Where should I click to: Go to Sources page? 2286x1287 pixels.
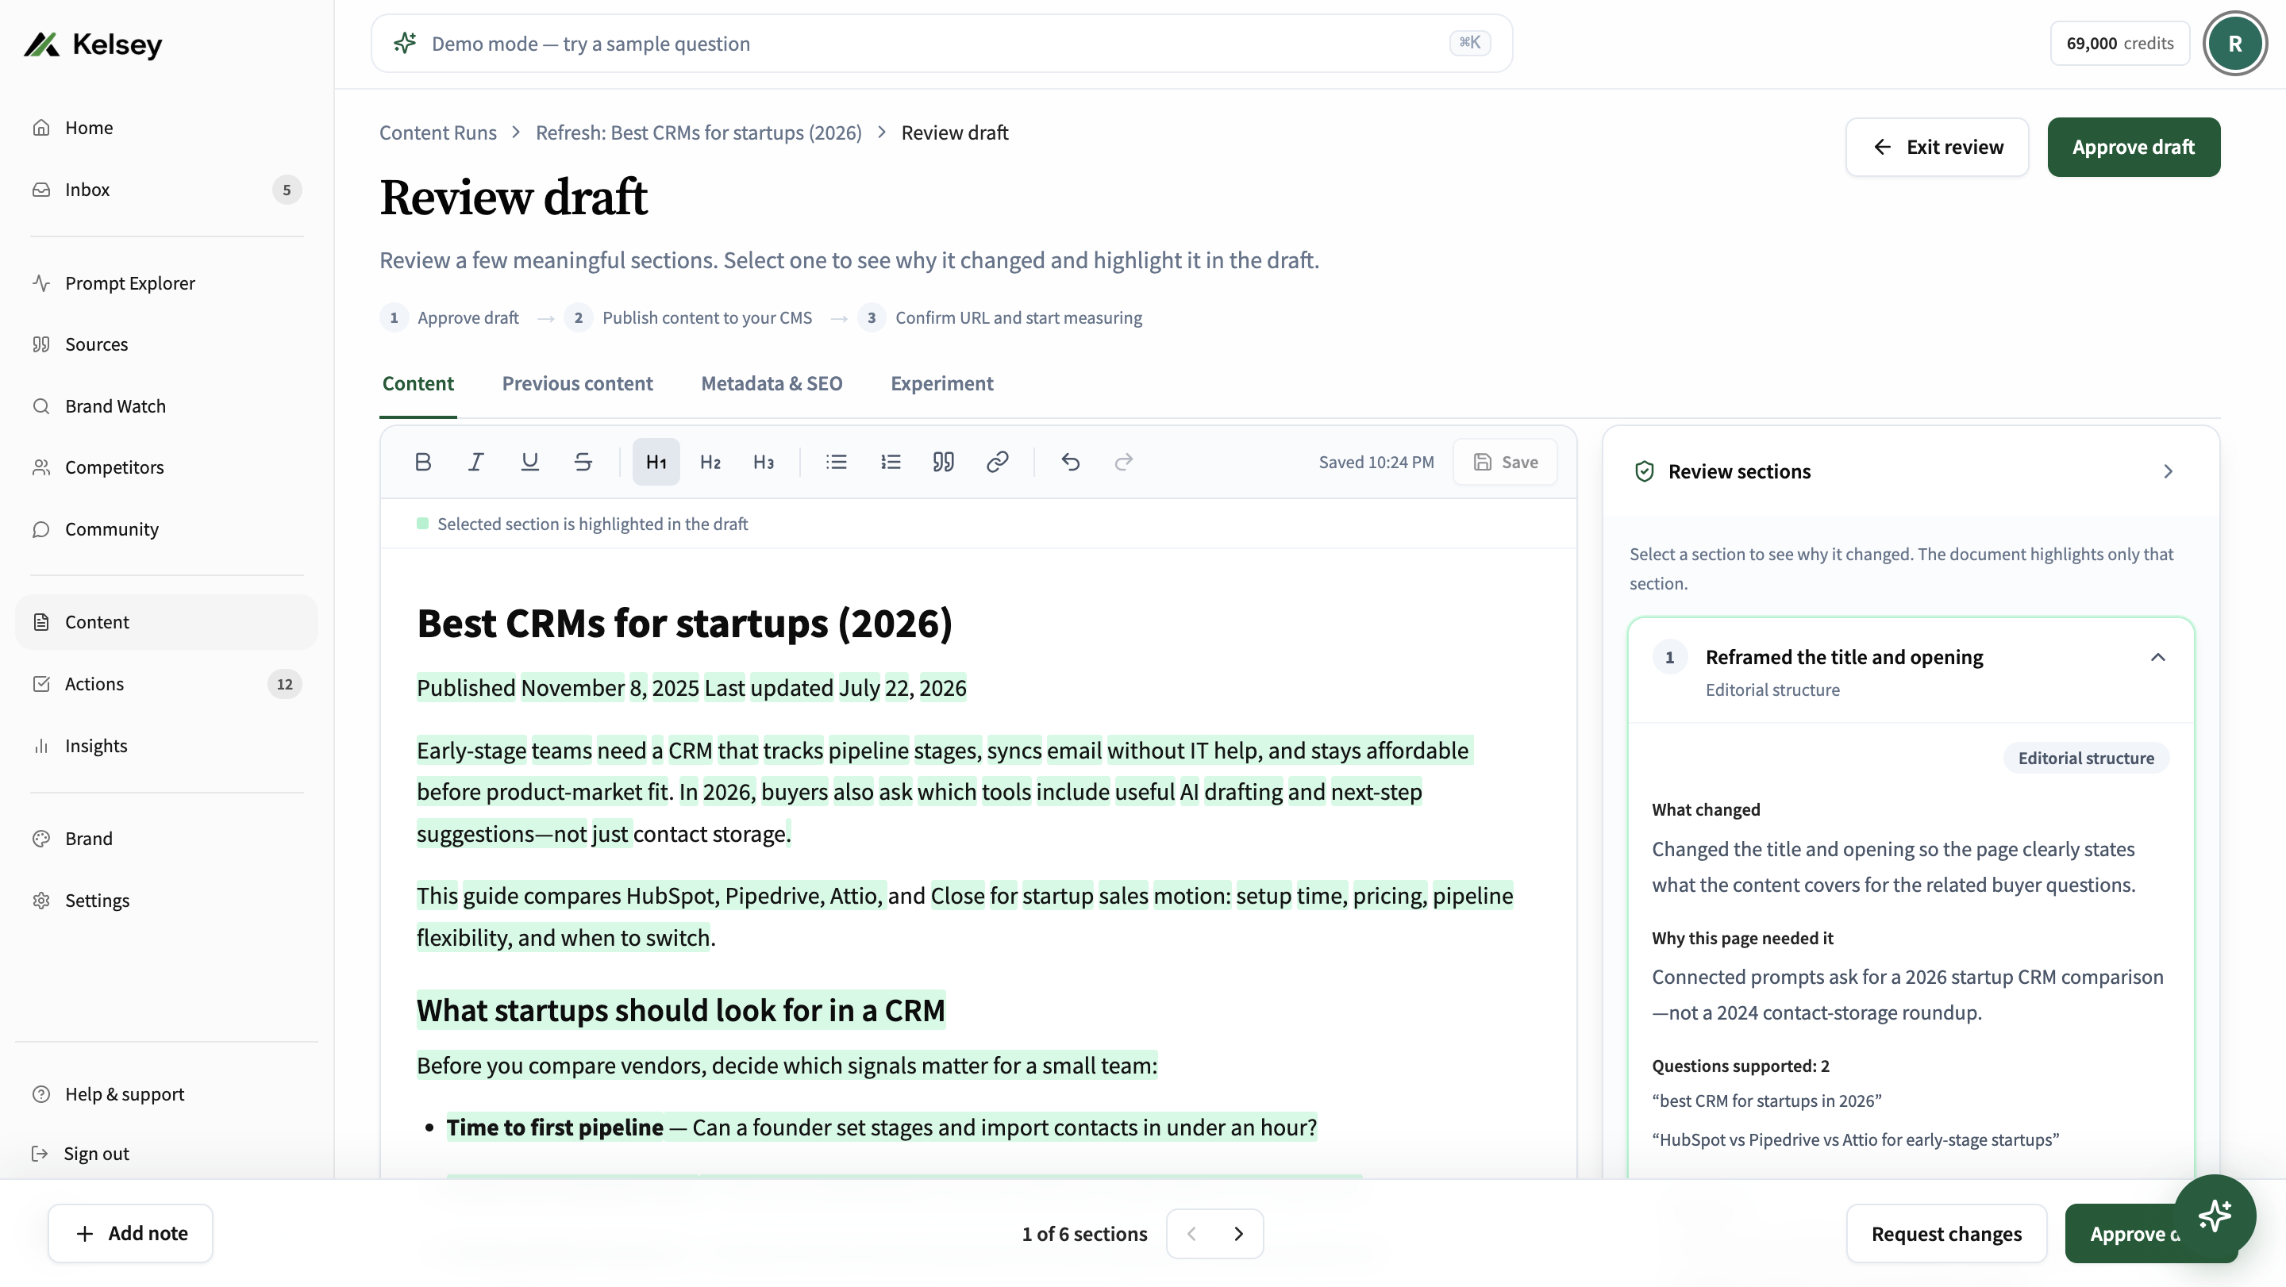[x=167, y=344]
